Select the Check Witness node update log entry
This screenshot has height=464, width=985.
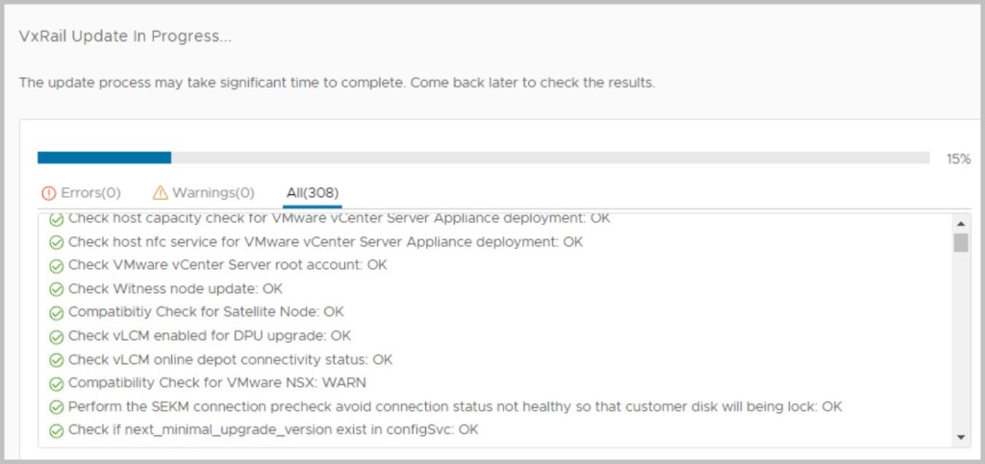coord(175,288)
